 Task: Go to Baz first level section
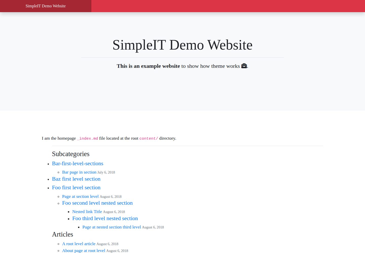[x=76, y=179]
